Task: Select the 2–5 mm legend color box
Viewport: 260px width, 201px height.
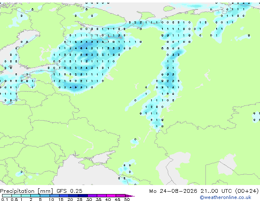Action: click(35, 196)
